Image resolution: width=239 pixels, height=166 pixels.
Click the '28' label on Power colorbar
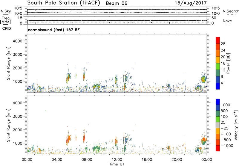pyautogui.click(x=223, y=44)
